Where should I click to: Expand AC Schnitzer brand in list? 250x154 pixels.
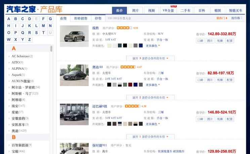[x=22, y=56]
